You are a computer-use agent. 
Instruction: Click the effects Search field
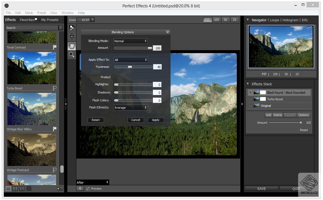(32, 28)
